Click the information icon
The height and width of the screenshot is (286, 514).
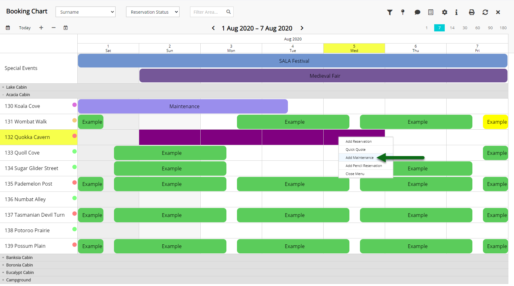click(x=456, y=12)
